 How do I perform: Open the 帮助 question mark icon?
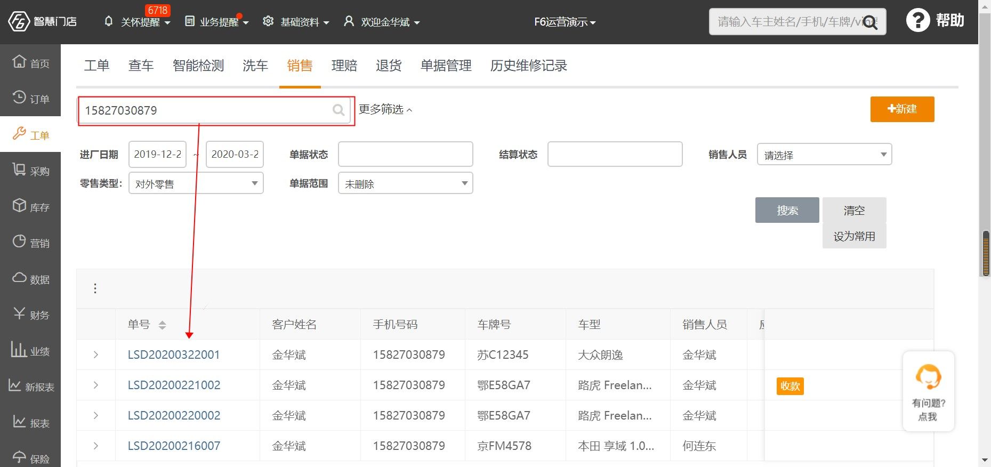click(917, 21)
